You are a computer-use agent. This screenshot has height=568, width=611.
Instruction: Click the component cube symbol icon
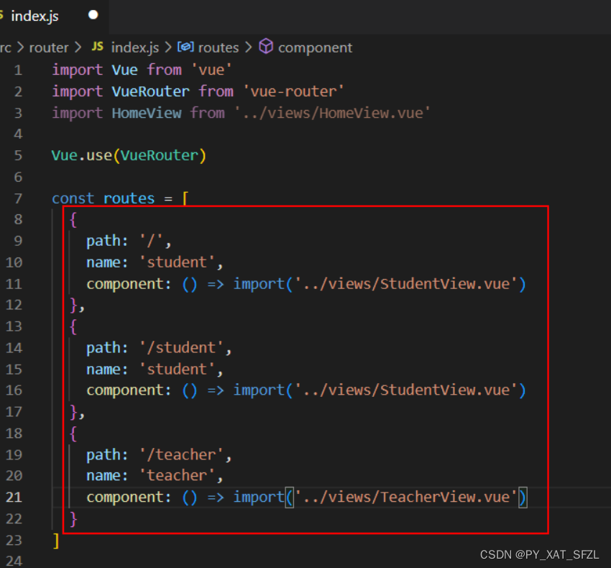(x=266, y=46)
